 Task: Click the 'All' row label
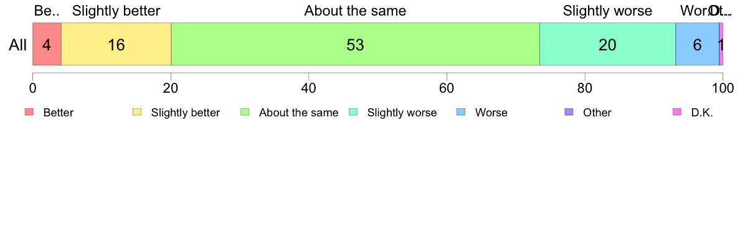(x=18, y=45)
